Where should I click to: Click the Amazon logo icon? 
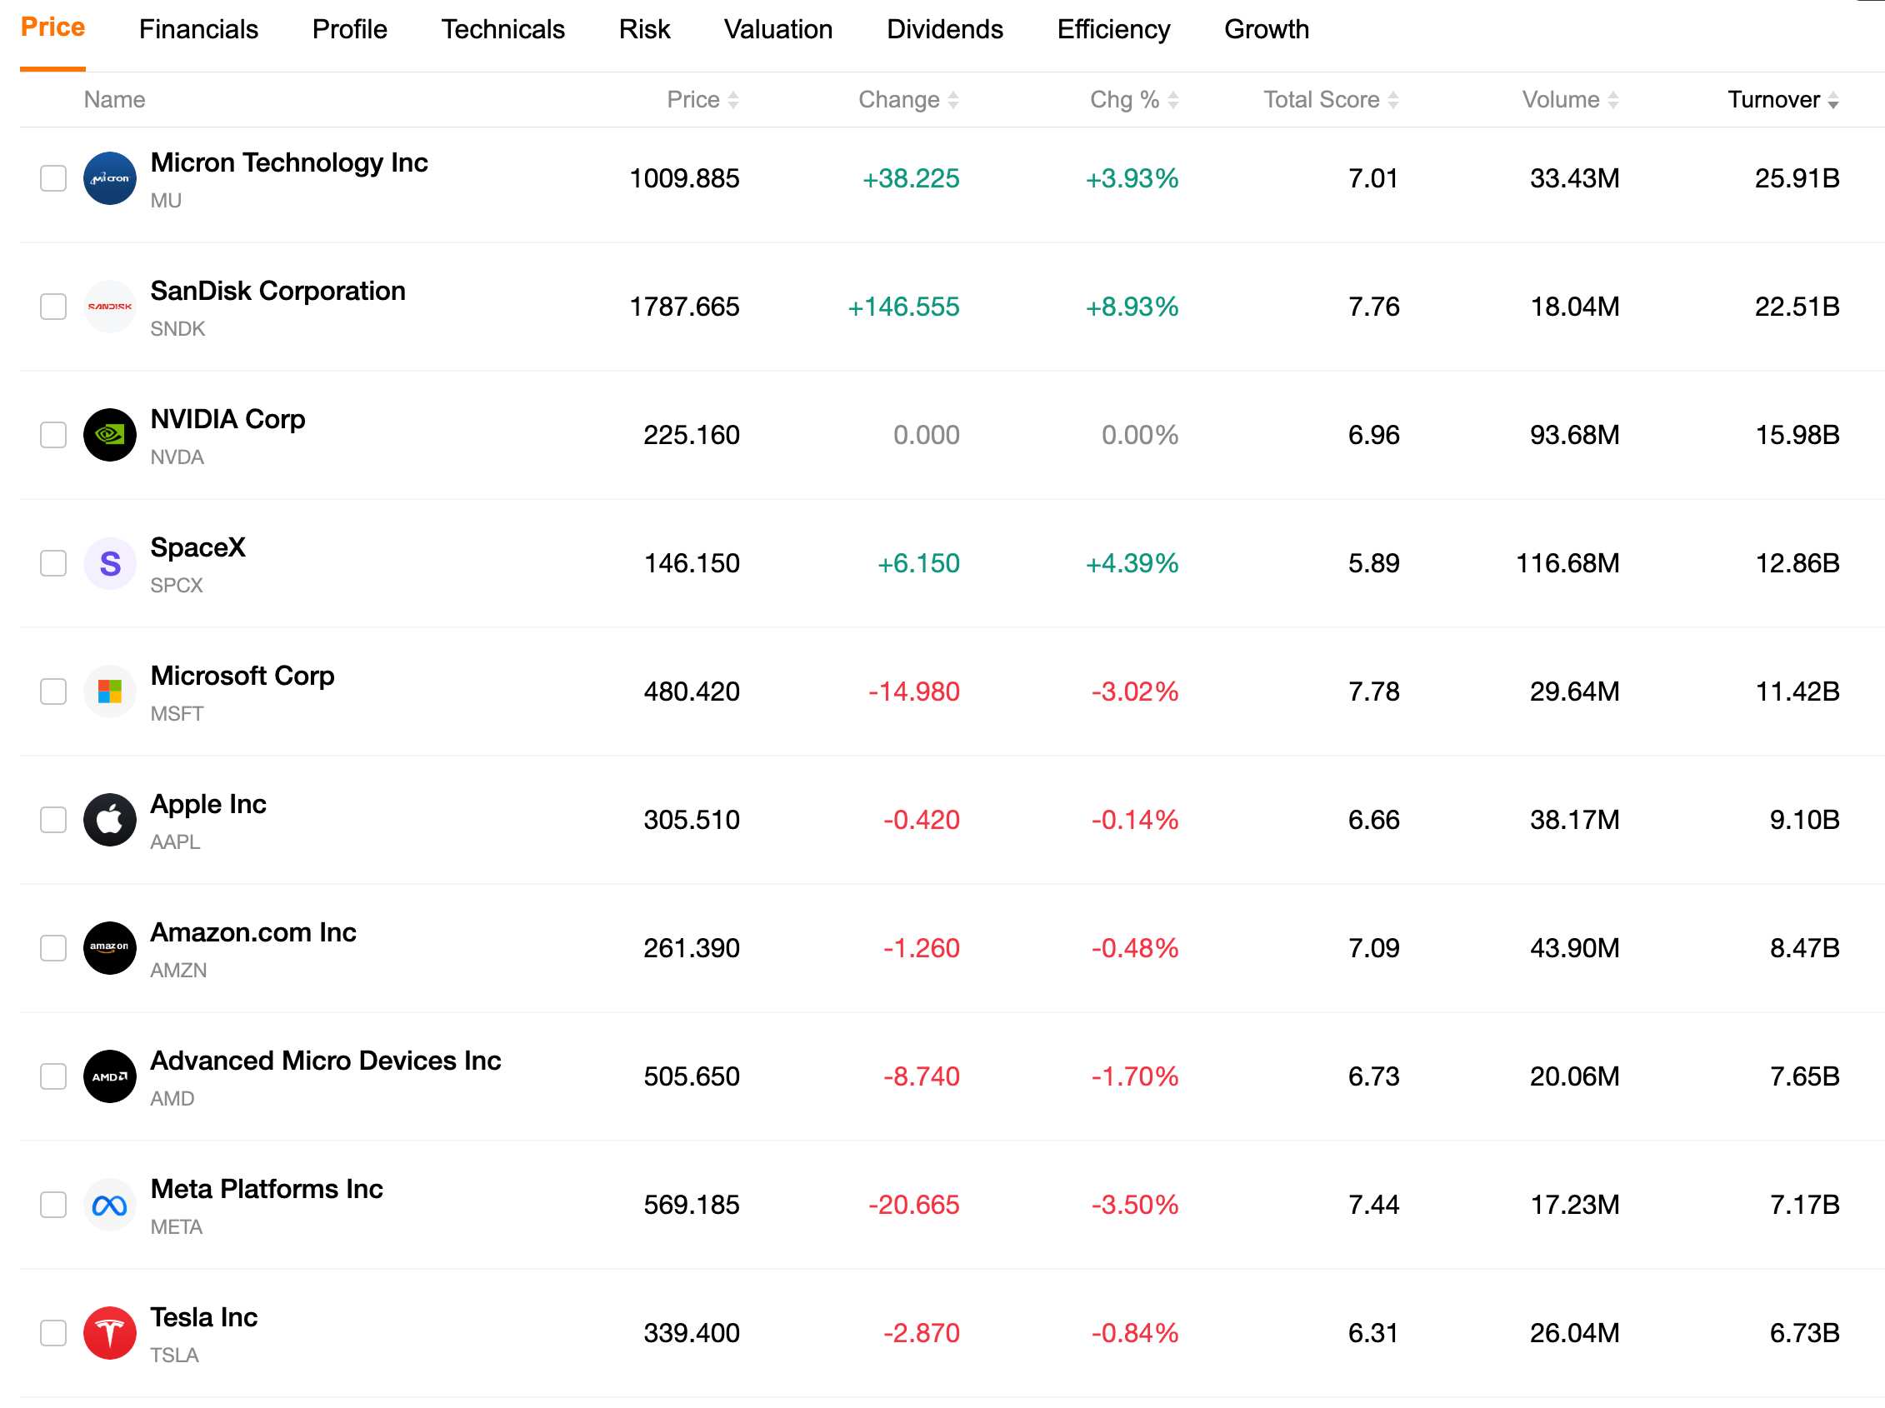click(x=110, y=948)
